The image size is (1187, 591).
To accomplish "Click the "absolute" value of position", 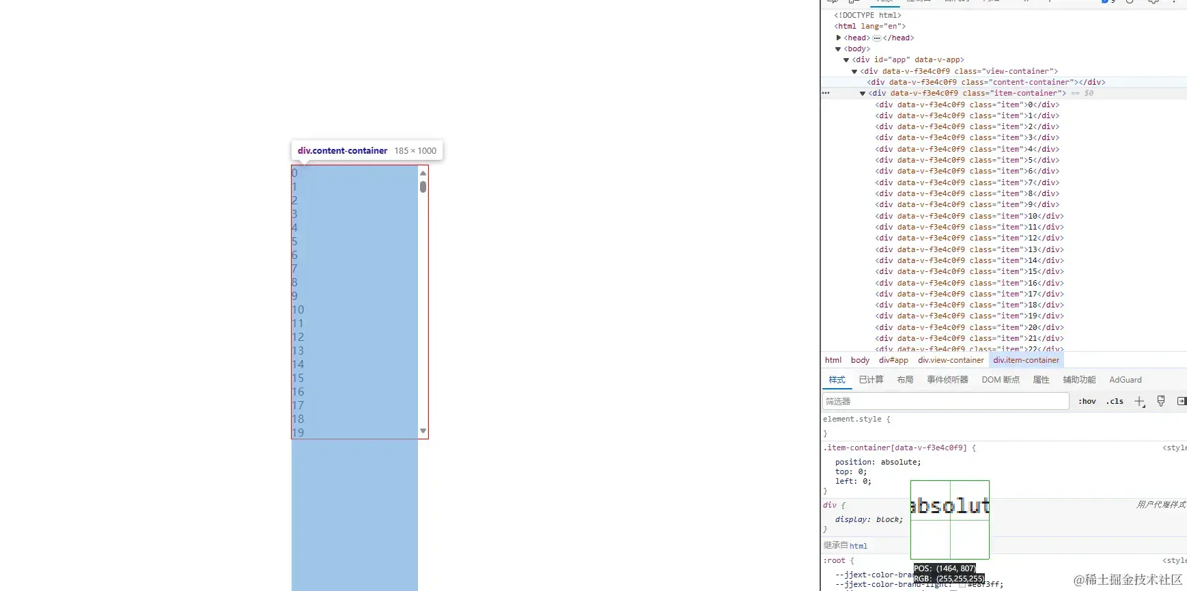I will pyautogui.click(x=898, y=462).
